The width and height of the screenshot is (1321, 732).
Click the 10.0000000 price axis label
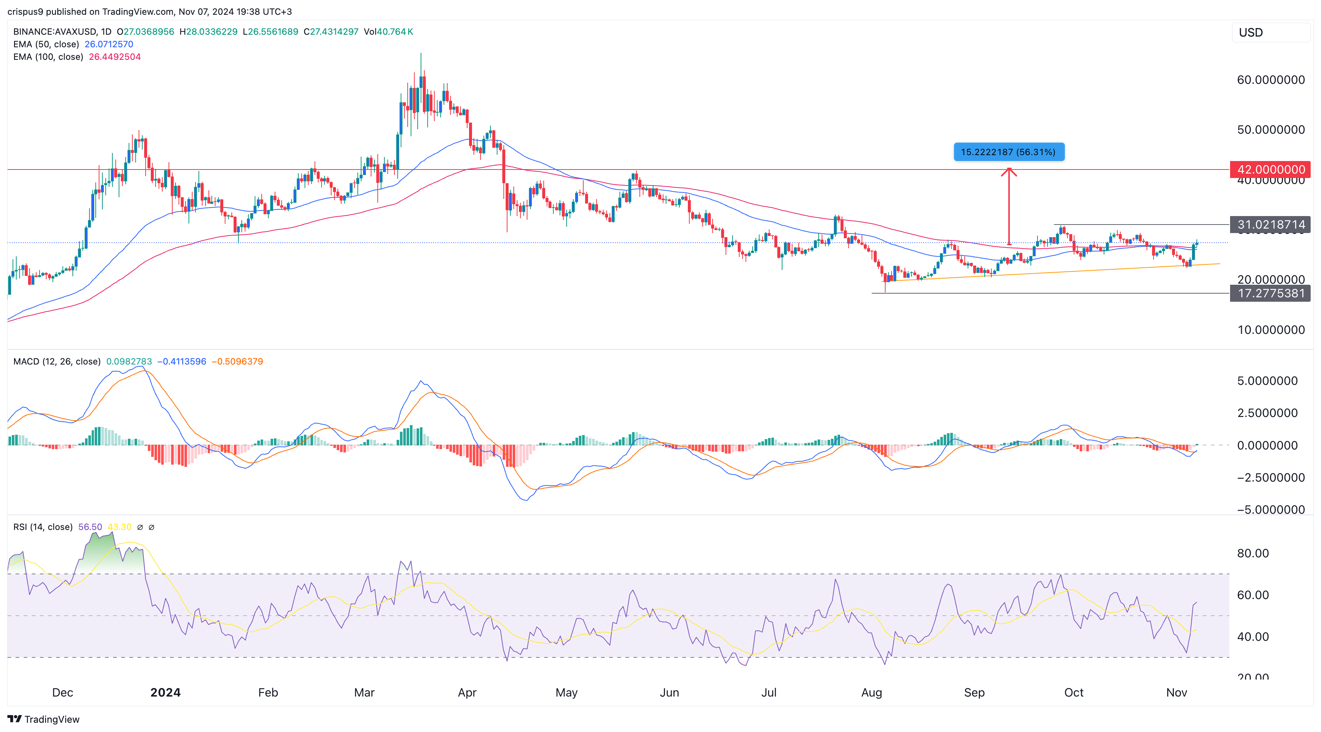(1271, 330)
